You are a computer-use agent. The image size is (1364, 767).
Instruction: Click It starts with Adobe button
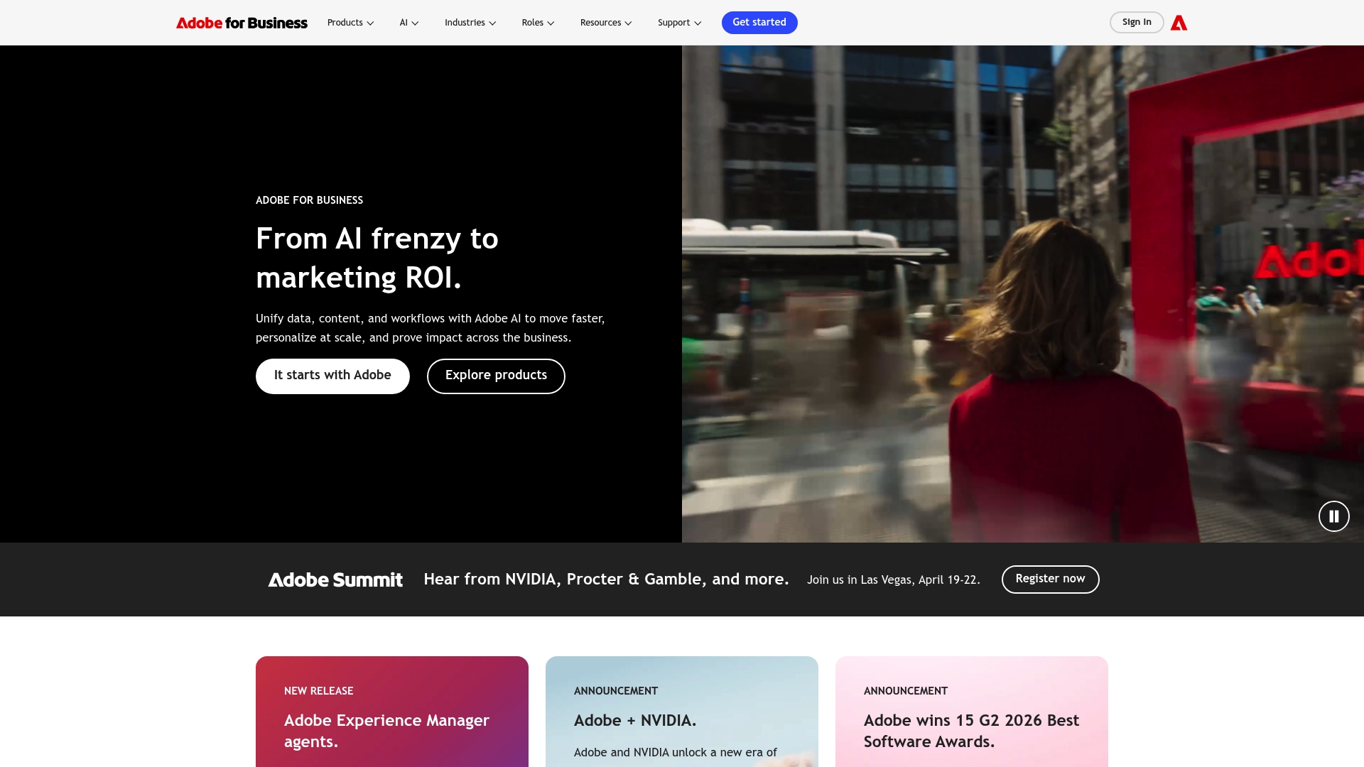(x=332, y=376)
